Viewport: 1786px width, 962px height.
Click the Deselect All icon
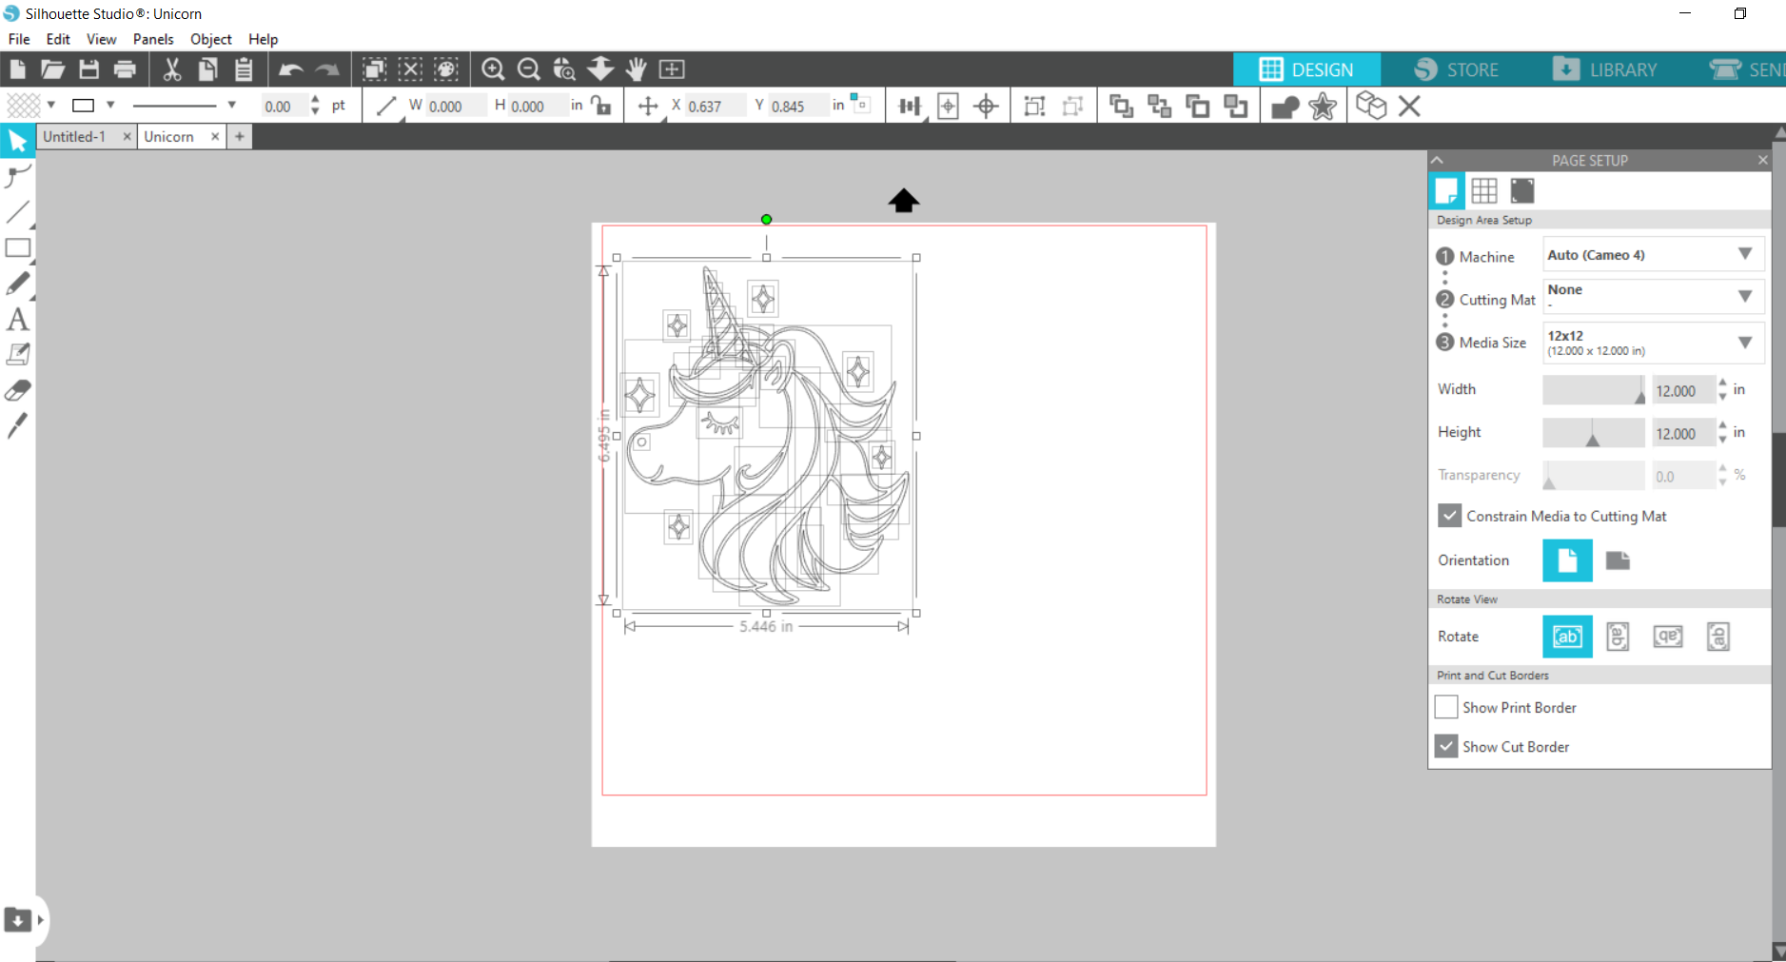[410, 69]
